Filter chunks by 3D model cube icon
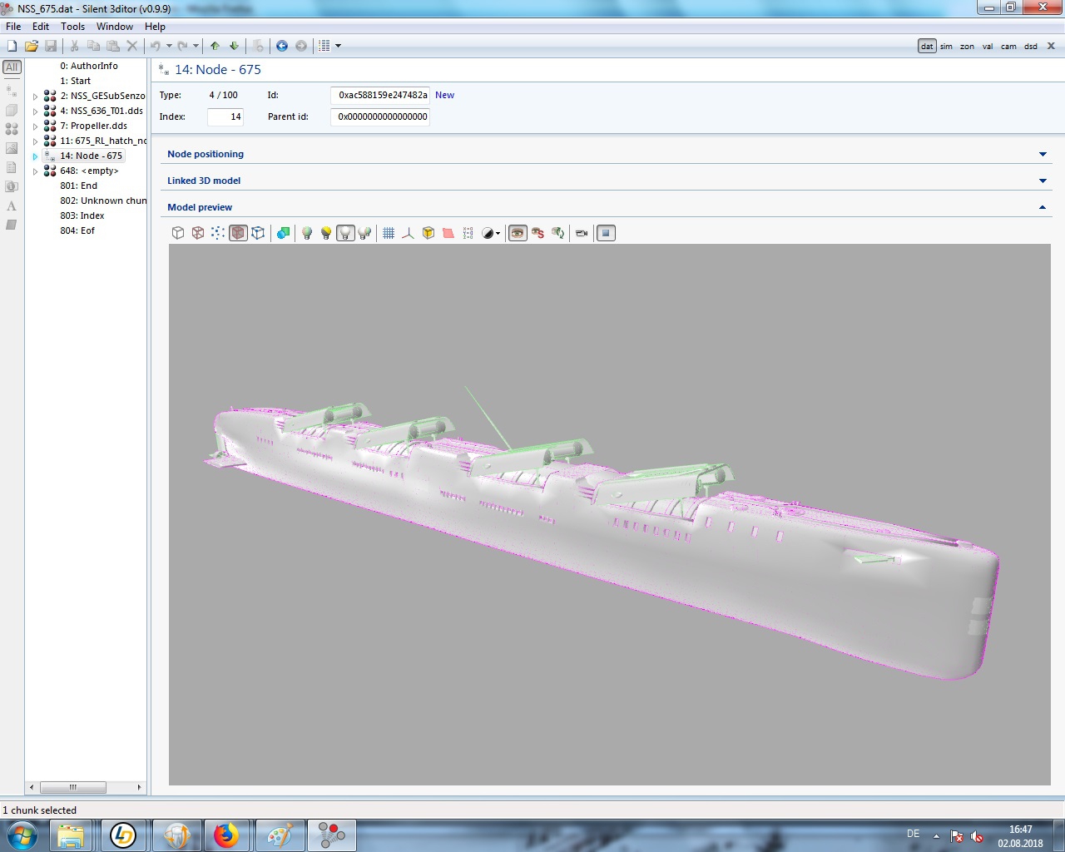This screenshot has height=852, width=1065. click(12, 110)
